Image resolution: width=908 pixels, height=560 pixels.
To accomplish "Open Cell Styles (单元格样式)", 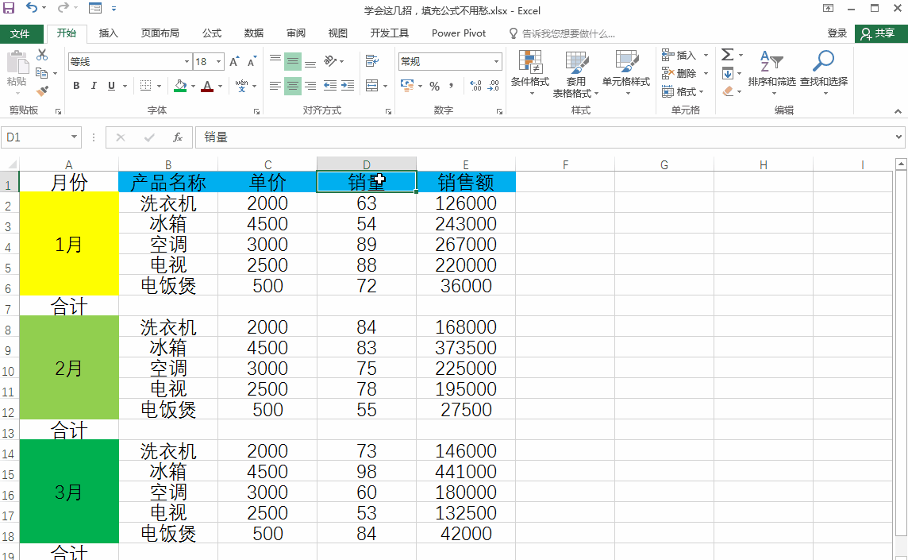I will [626, 71].
